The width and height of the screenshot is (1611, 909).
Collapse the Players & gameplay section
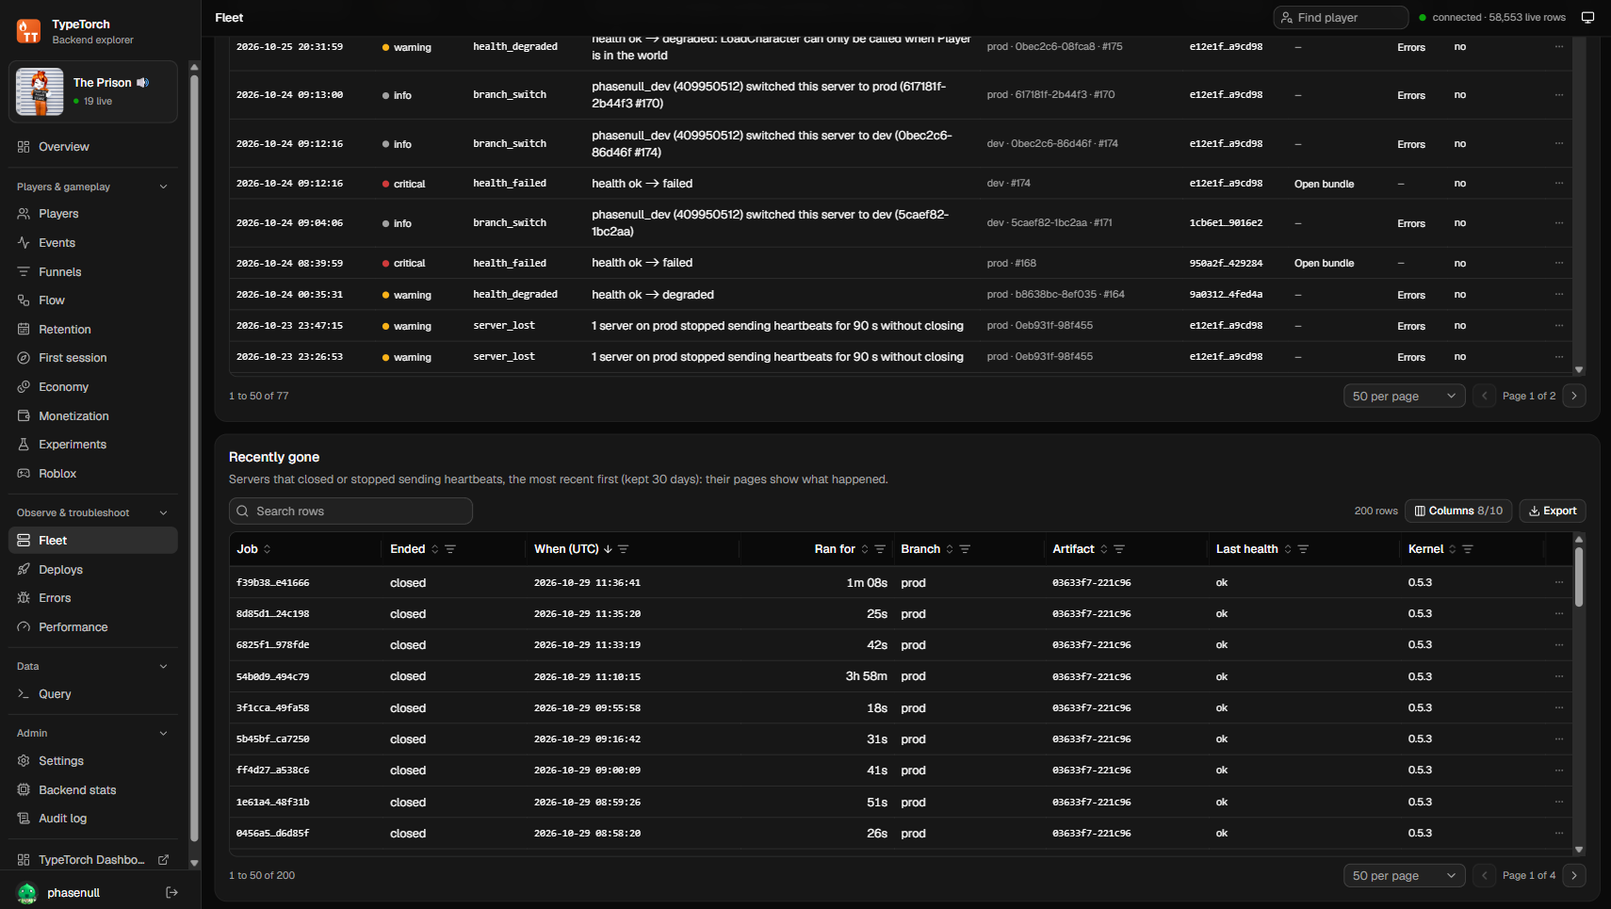coord(164,187)
